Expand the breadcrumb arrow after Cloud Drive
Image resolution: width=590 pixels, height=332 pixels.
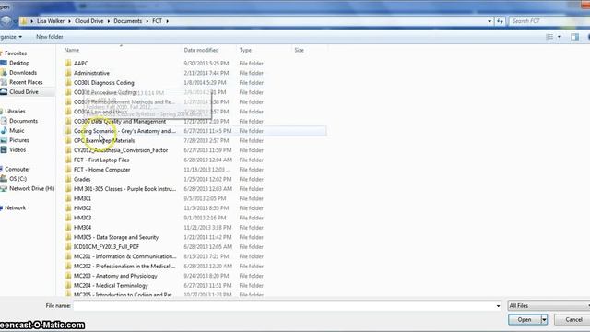[109, 21]
